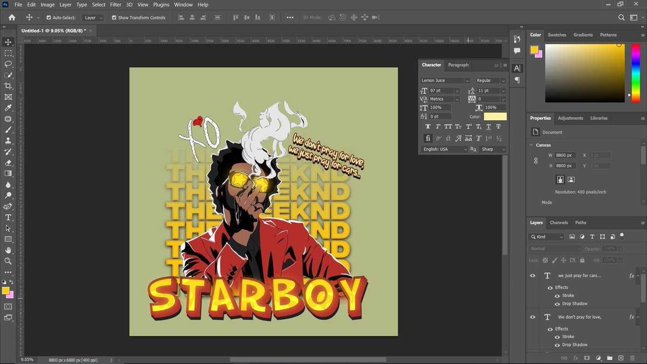This screenshot has width=647, height=364.
Task: Select the Horizontal Type tool
Action: (x=8, y=217)
